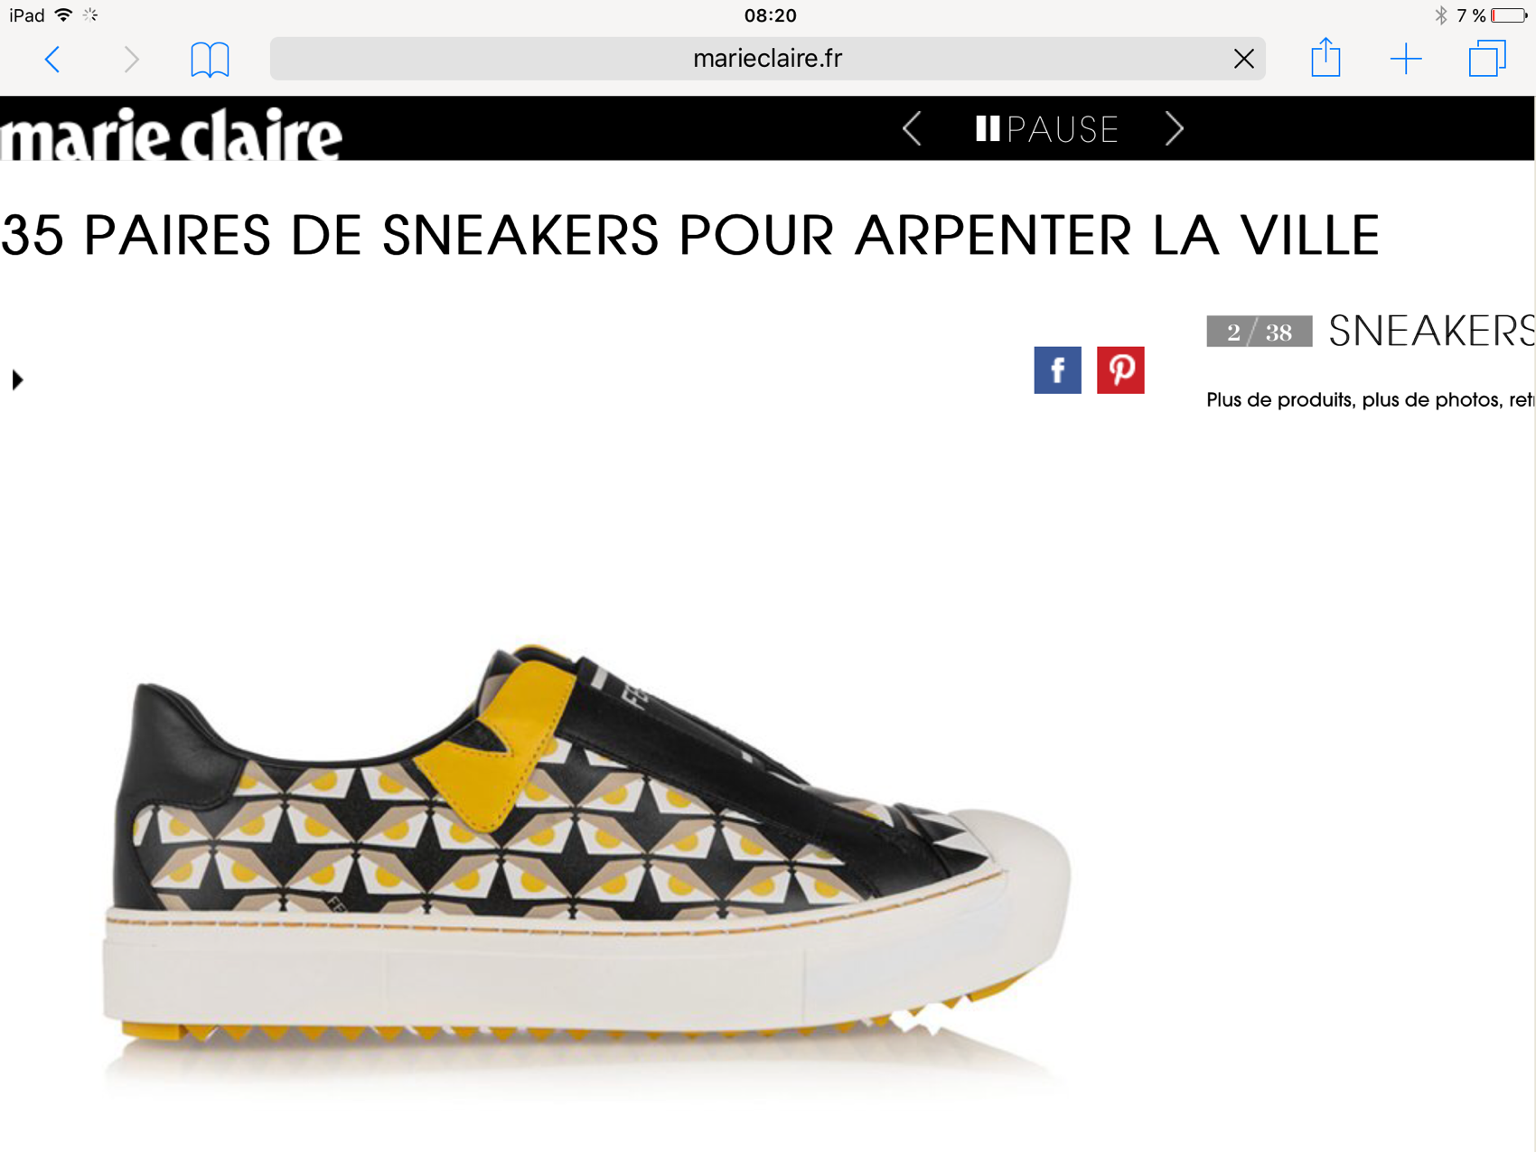Open the bookmarks book icon
Viewport: 1536px width, 1152px height.
pyautogui.click(x=210, y=60)
